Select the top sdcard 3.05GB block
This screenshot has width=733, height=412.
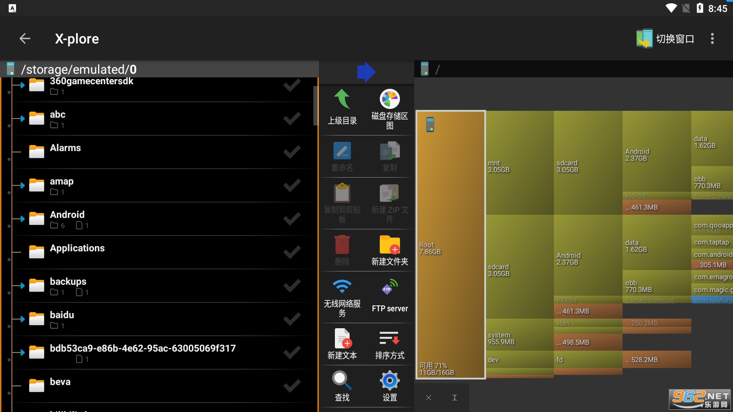(588, 163)
